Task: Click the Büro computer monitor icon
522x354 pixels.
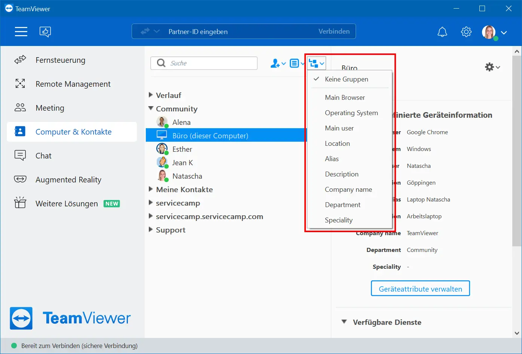Action: click(162, 135)
